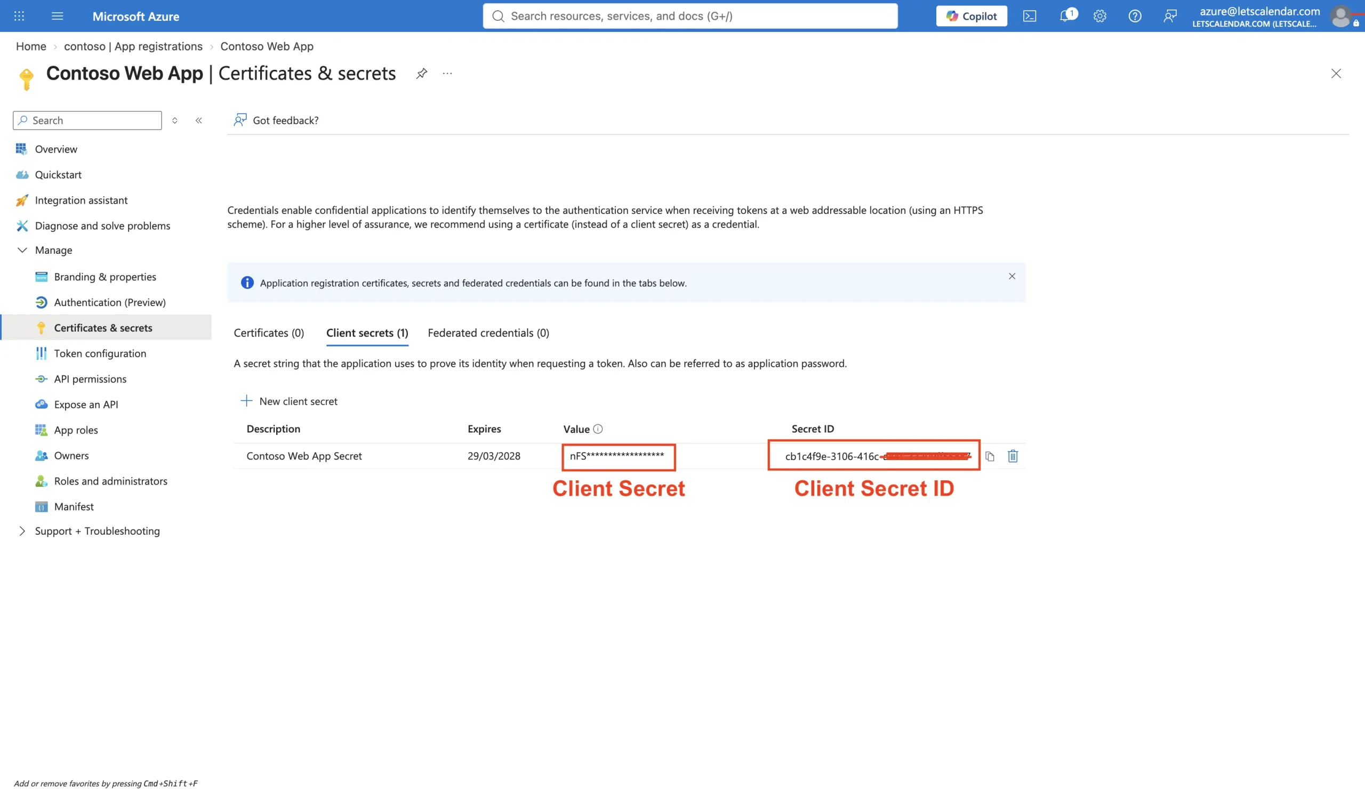Navigate to contoso | App registrations breadcrumb

pos(133,46)
